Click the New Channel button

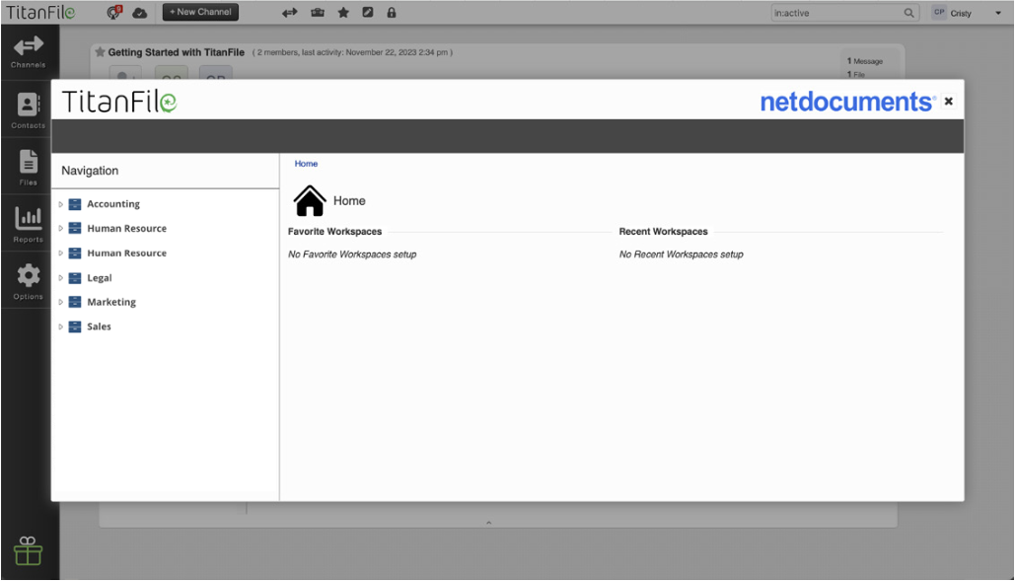pyautogui.click(x=200, y=12)
